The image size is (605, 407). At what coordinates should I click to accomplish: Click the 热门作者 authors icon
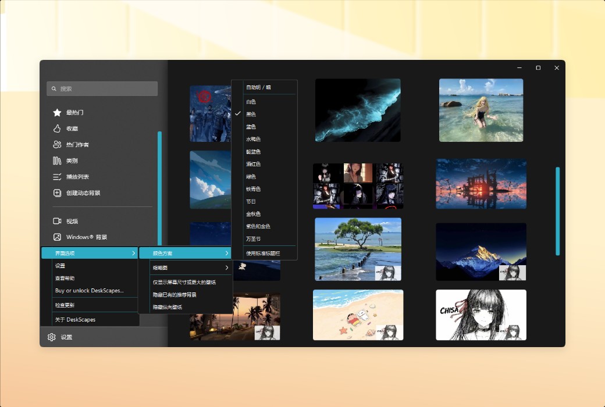[56, 144]
